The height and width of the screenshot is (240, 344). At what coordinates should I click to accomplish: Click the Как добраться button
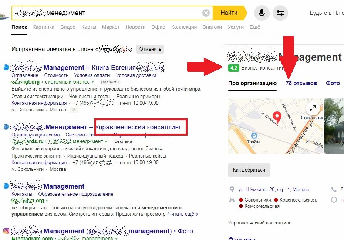(x=249, y=170)
